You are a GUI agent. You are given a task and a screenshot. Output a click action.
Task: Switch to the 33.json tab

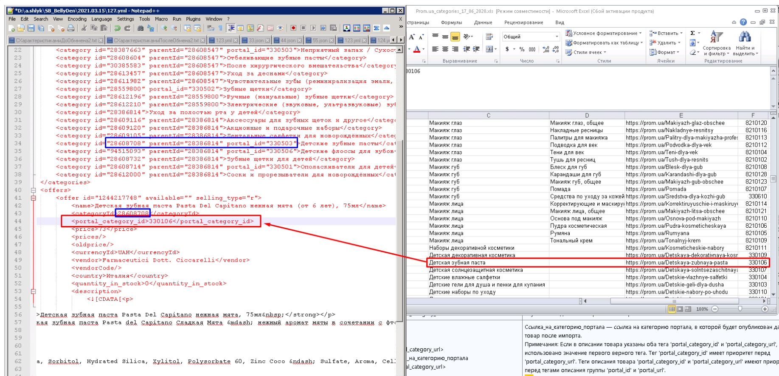tap(256, 40)
